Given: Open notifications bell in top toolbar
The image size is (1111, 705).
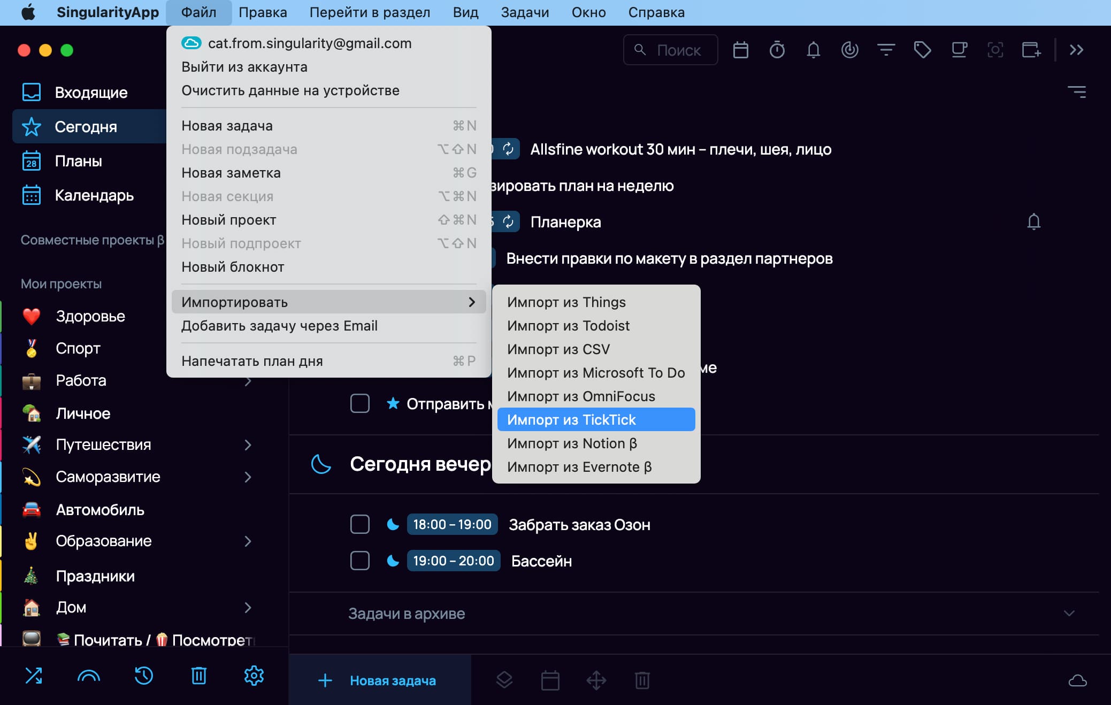Looking at the screenshot, I should pos(813,50).
